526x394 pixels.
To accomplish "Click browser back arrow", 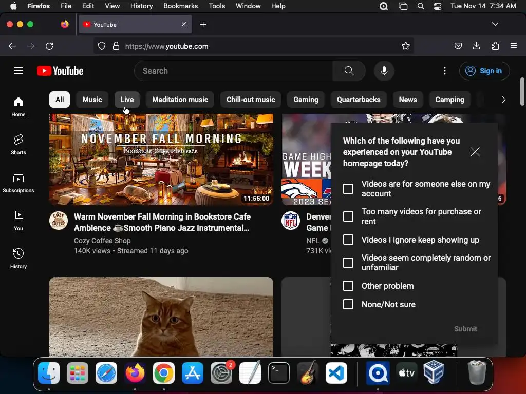I will (x=12, y=46).
